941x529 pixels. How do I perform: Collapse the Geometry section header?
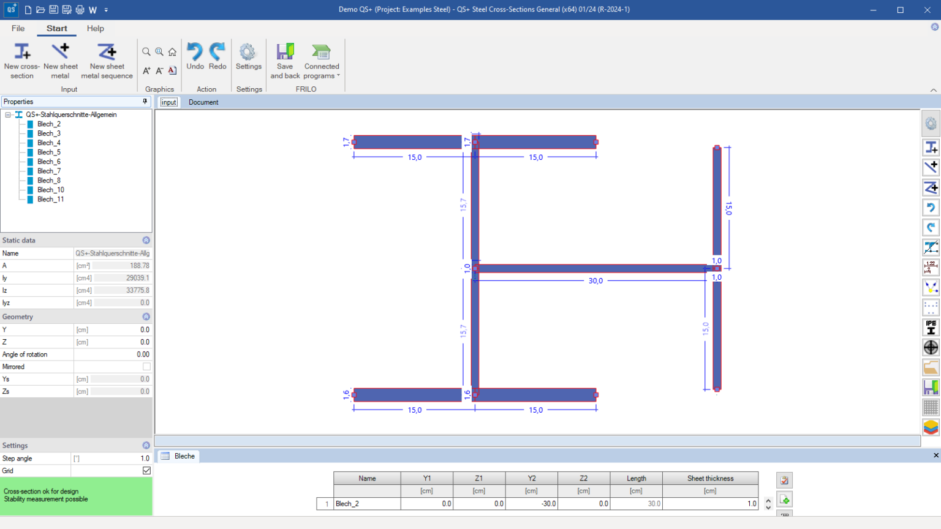[145, 317]
